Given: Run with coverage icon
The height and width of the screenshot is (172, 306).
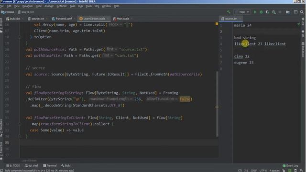Looking at the screenshot, I should (267, 12).
